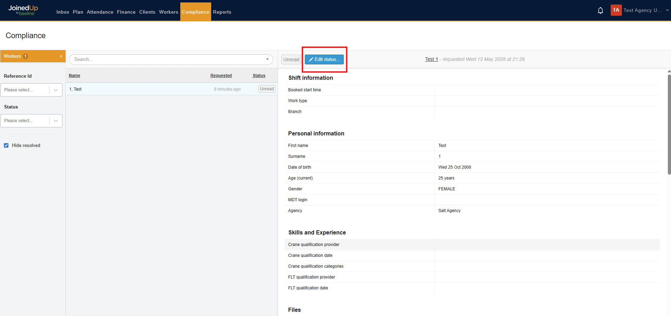The height and width of the screenshot is (316, 671).
Task: Click the 'Shift information' heading
Action: 311,78
